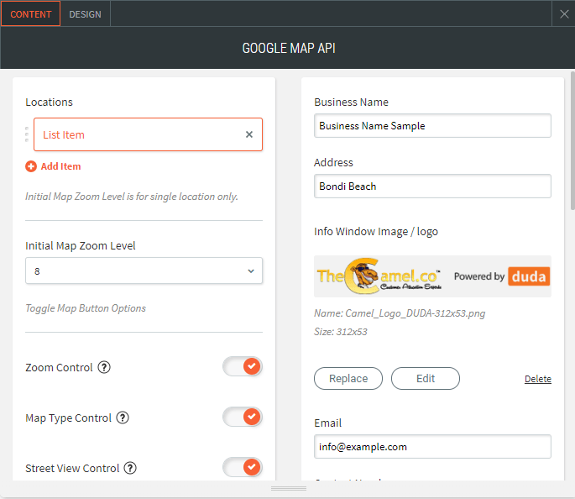Open the Zoom Control help tooltip icon
Screen dimensions: 575x499
pyautogui.click(x=104, y=367)
